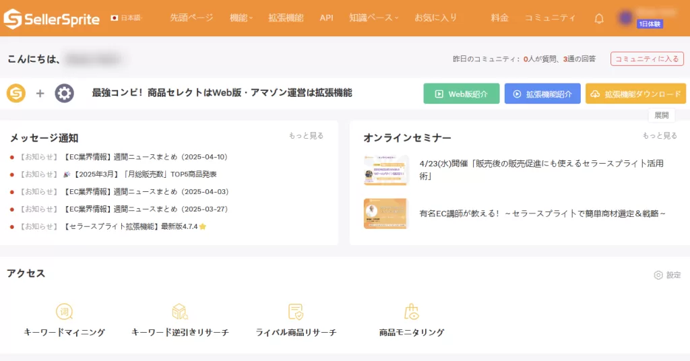The width and height of the screenshot is (690, 361).
Task: Click the green Web版紹介 button
Action: [x=461, y=94]
